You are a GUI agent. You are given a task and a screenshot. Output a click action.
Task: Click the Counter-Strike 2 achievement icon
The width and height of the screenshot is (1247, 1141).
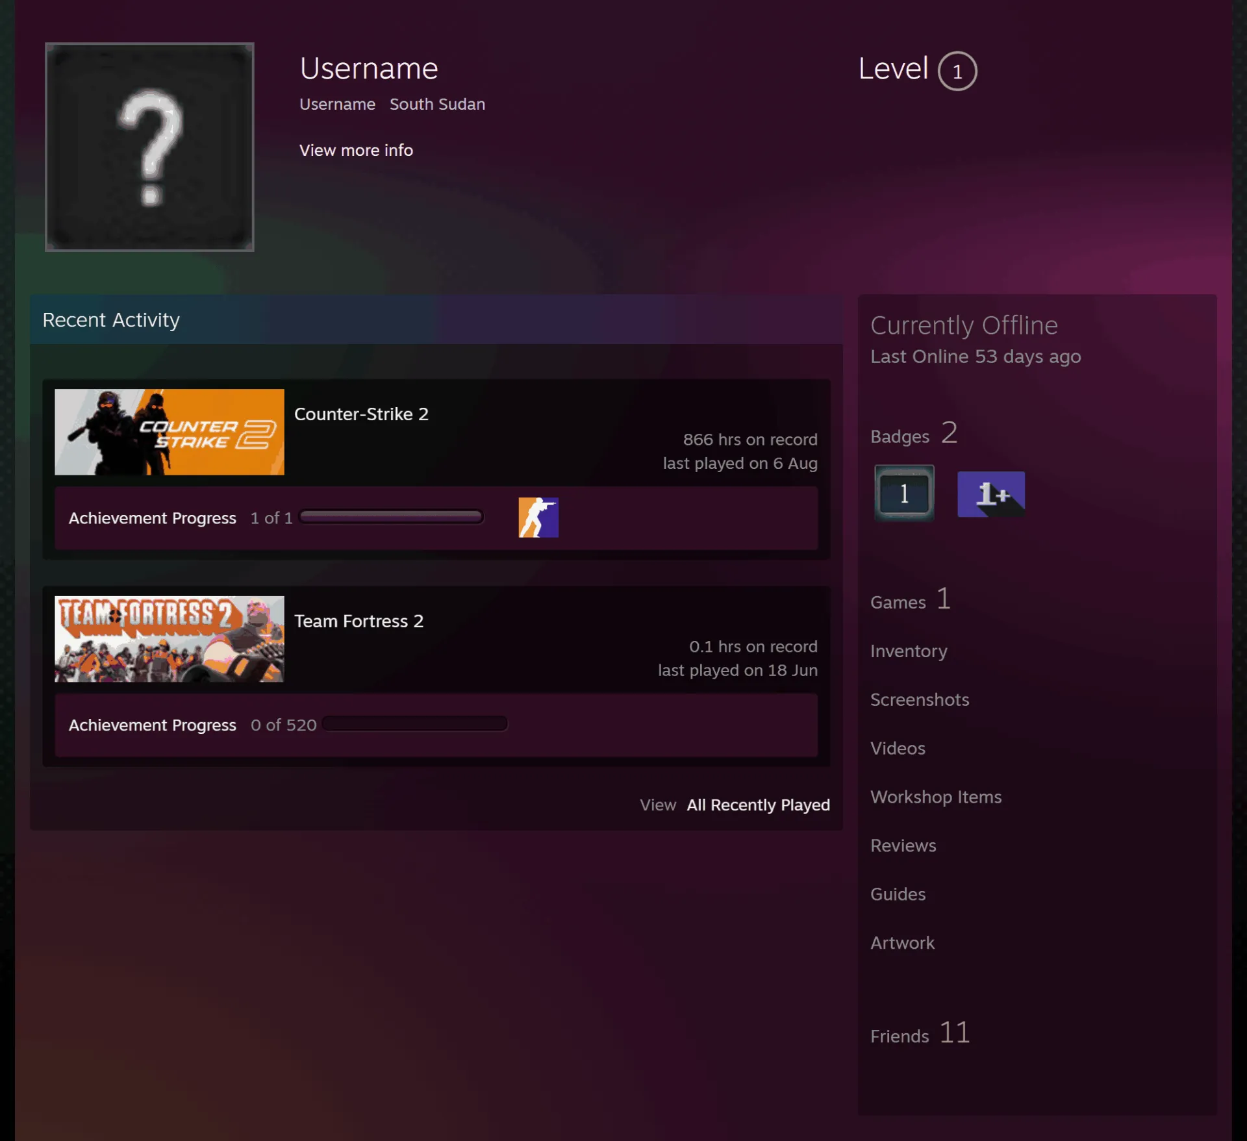click(x=538, y=518)
